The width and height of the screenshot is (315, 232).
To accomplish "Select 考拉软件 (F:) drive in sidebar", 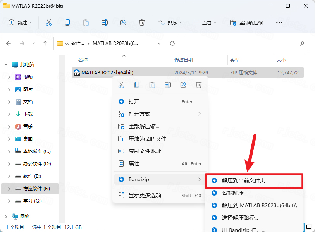I will [x=37, y=189].
